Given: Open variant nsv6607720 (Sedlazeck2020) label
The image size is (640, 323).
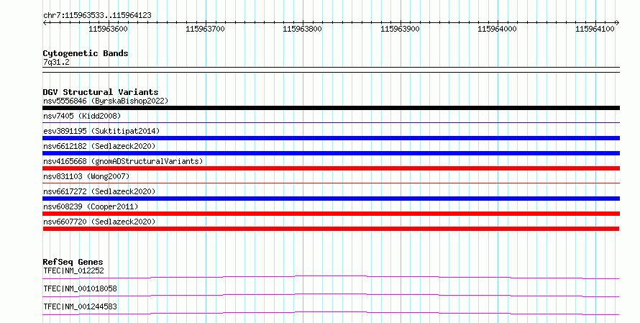Looking at the screenshot, I should 99,222.
